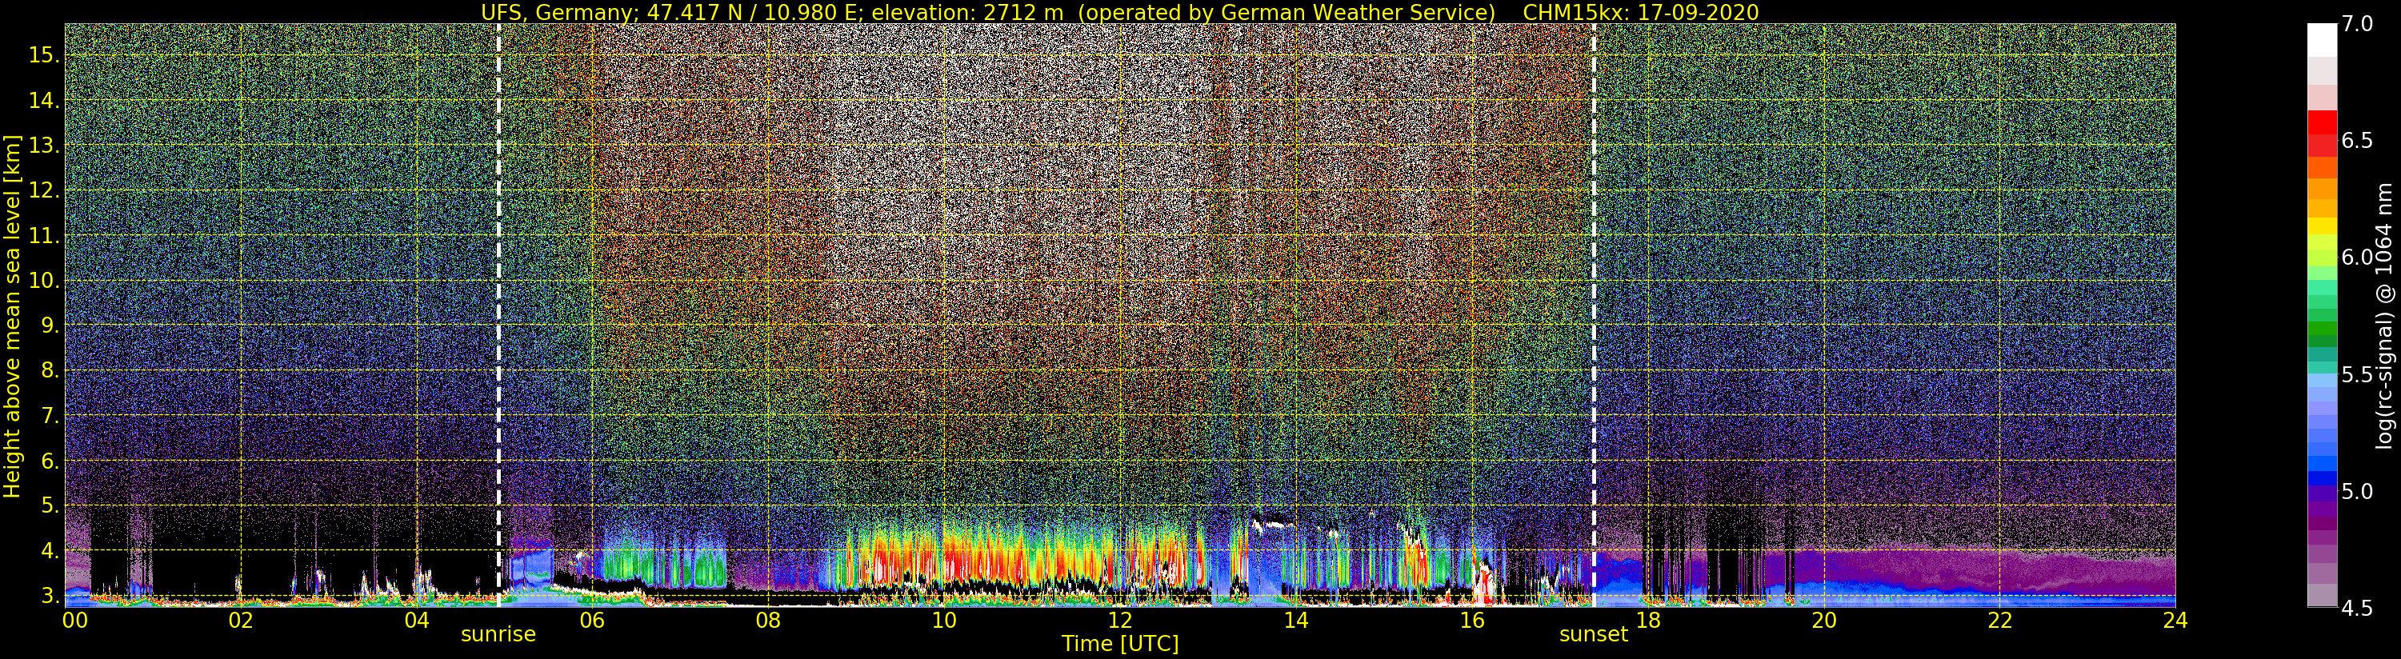Click the white dashed sunrise marker line
The image size is (2401, 659).
(498, 315)
